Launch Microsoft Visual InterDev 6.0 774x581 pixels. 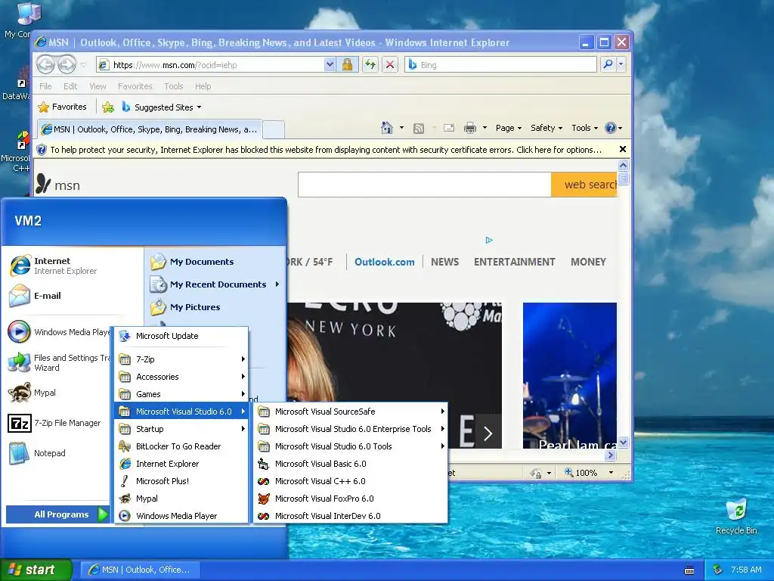[350, 516]
